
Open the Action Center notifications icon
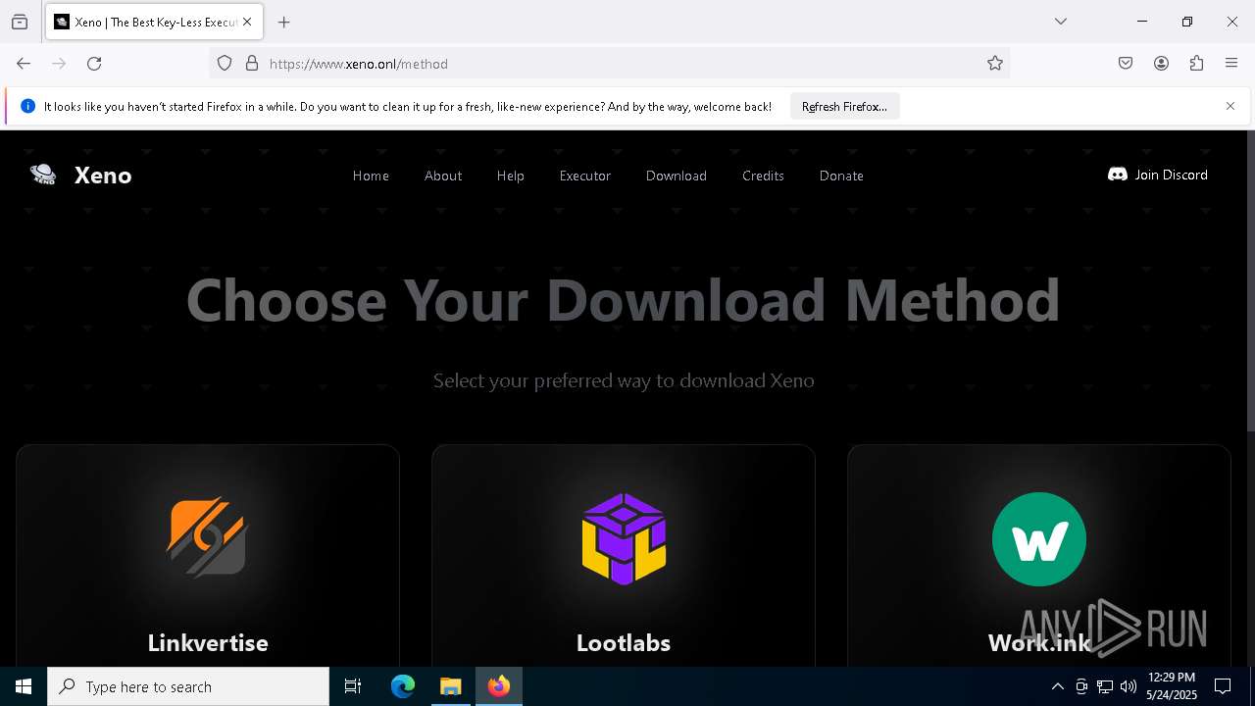[x=1223, y=686]
